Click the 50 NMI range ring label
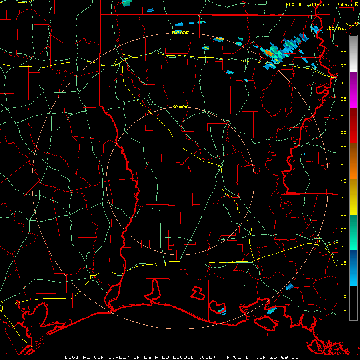 [180, 107]
